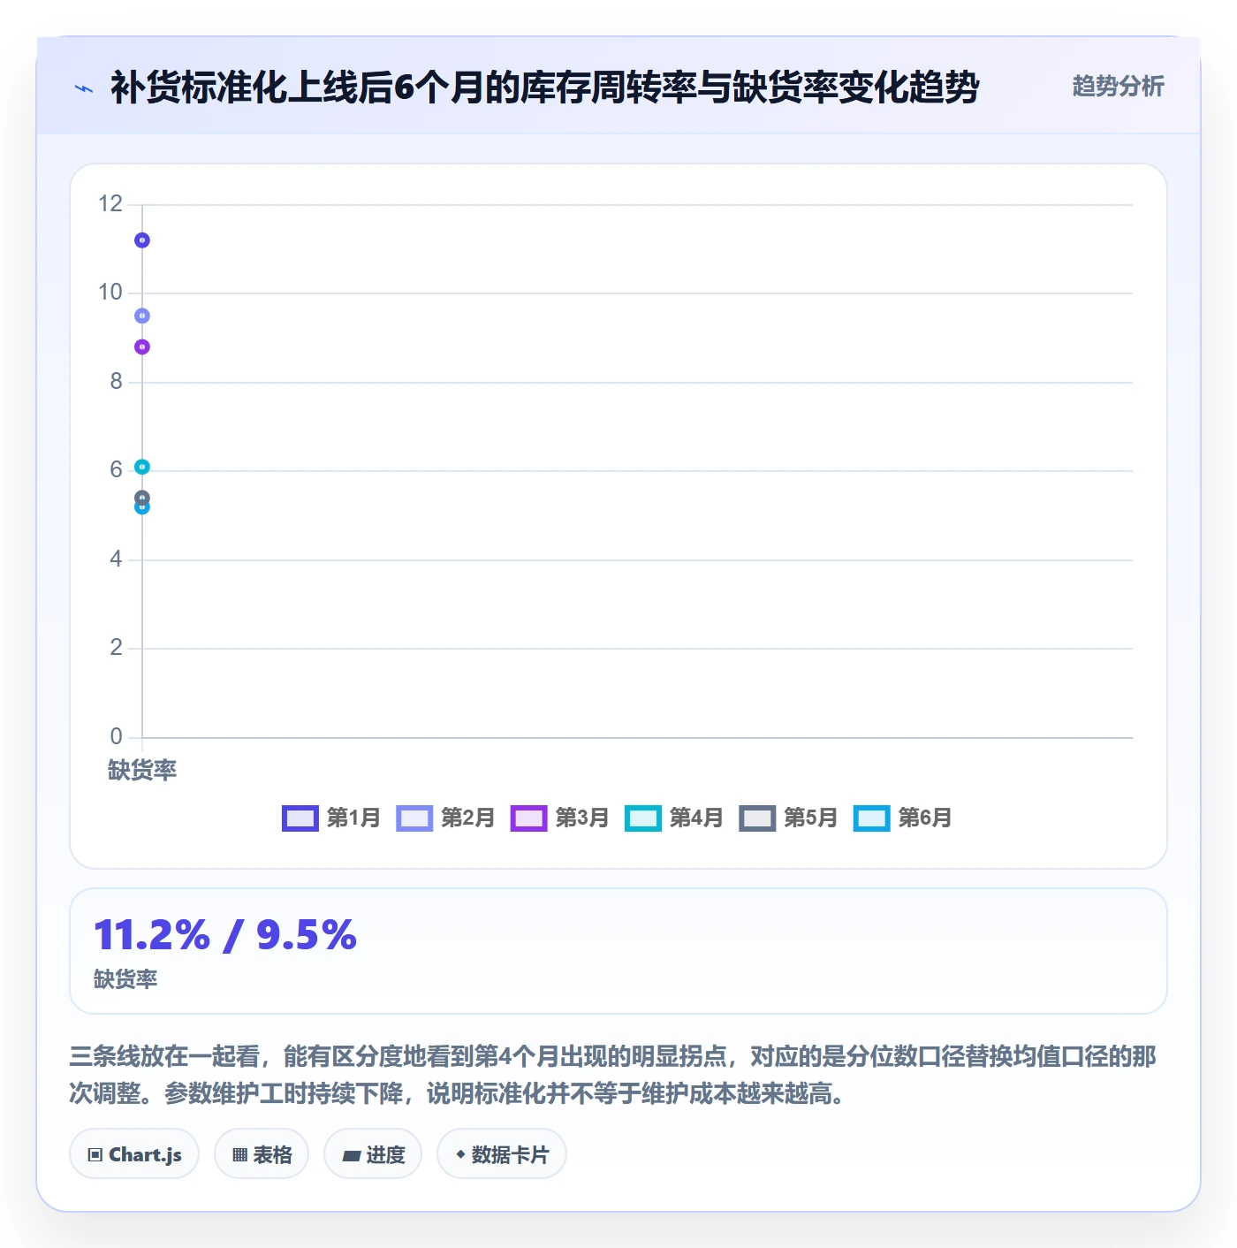
Task: Click the 11.2% / 9.5% metric value
Action: tap(225, 935)
